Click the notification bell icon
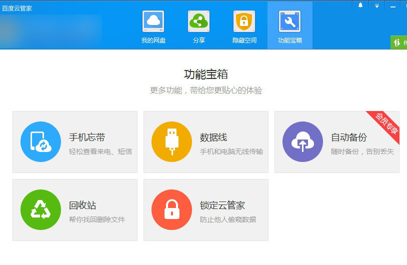This screenshot has width=407, height=265. (360, 6)
